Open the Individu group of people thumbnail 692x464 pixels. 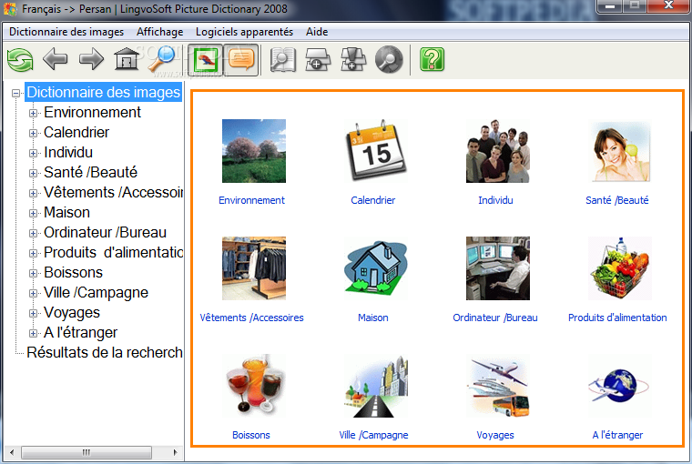(497, 151)
